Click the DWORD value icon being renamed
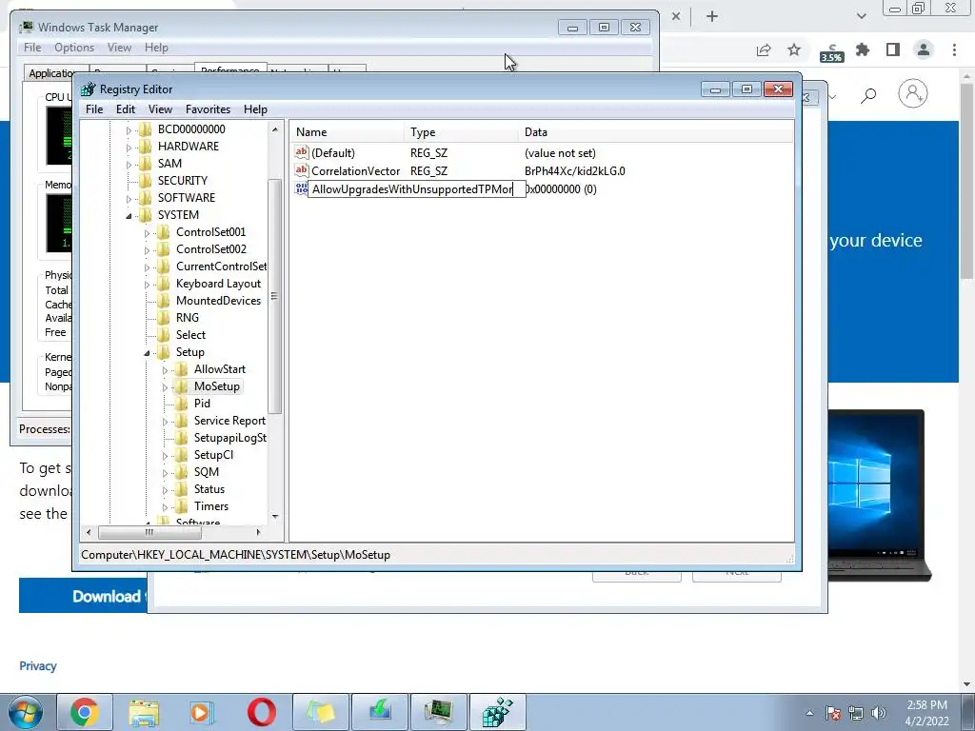Screen dimensions: 975x731 (x=301, y=188)
